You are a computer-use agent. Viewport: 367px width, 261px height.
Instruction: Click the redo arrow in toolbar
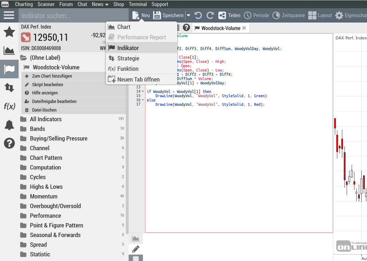(210, 15)
